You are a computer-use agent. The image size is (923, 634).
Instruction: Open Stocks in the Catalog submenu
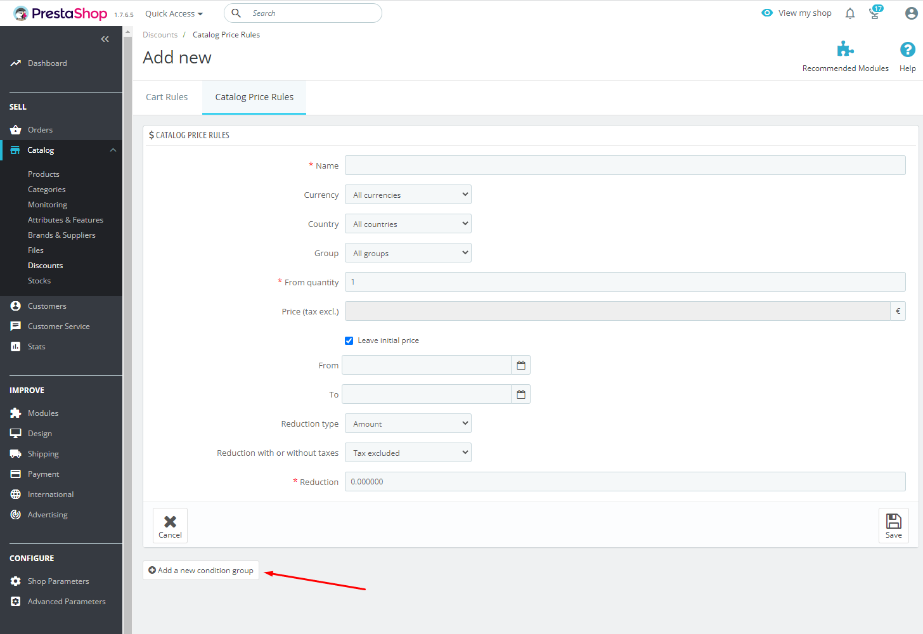coord(39,281)
